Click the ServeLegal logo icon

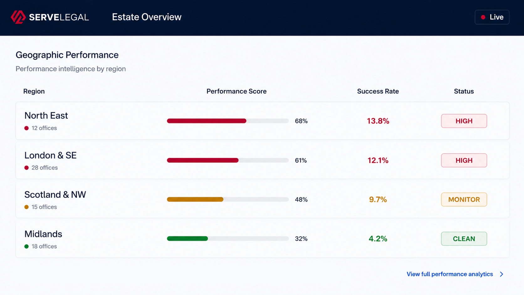(18, 17)
